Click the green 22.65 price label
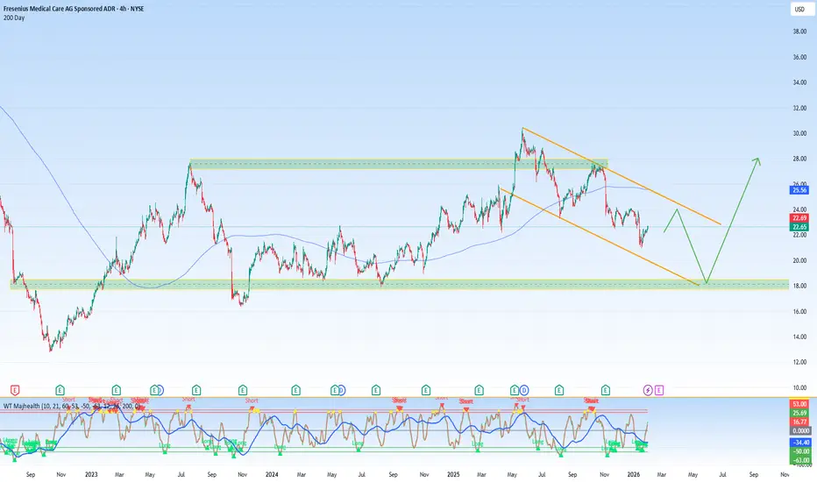This screenshot has width=817, height=482. coord(799,227)
